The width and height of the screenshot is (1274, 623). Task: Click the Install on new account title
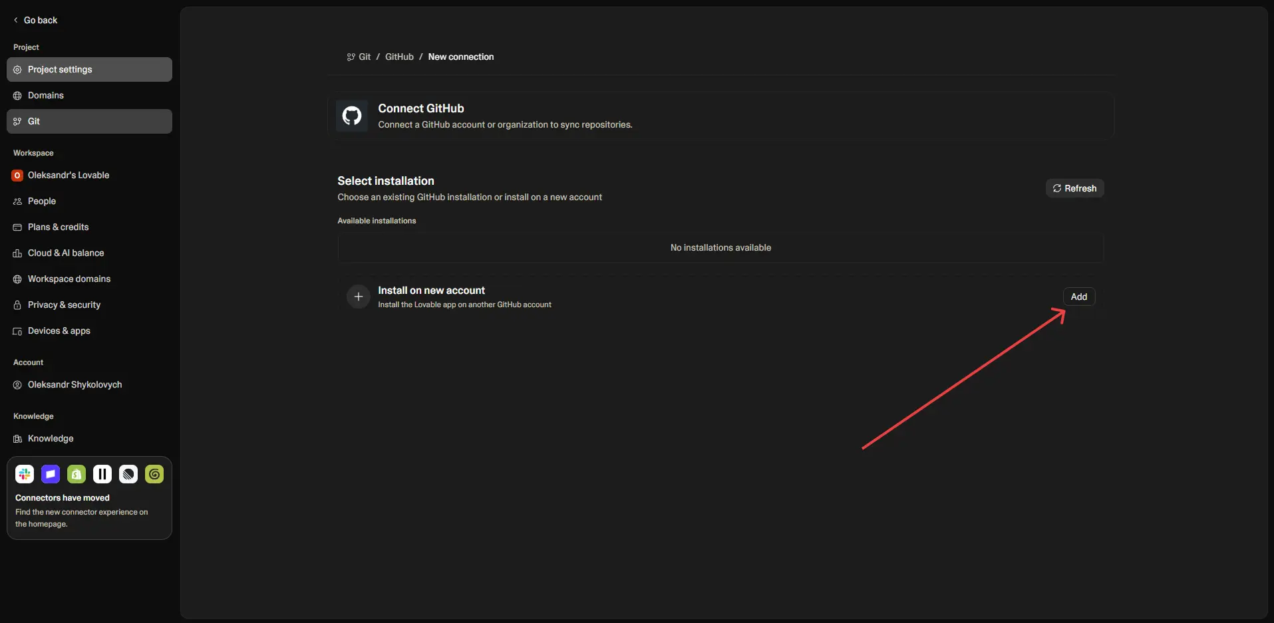(431, 291)
